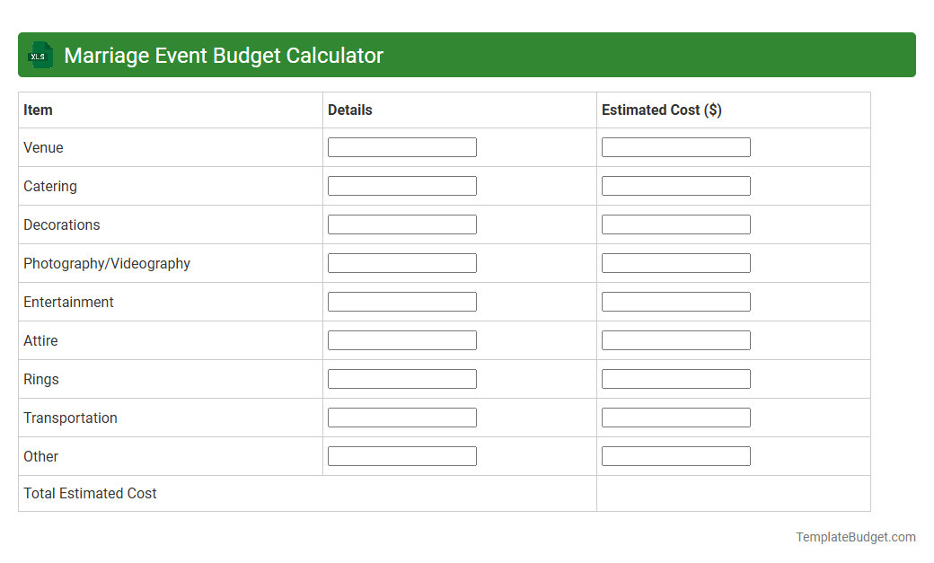934x563 pixels.
Task: Click the Photography/Videography cost field
Action: tap(675, 262)
